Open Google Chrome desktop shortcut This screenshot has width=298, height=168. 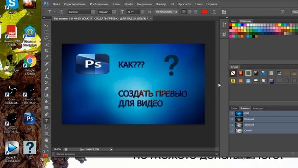(x=30, y=65)
